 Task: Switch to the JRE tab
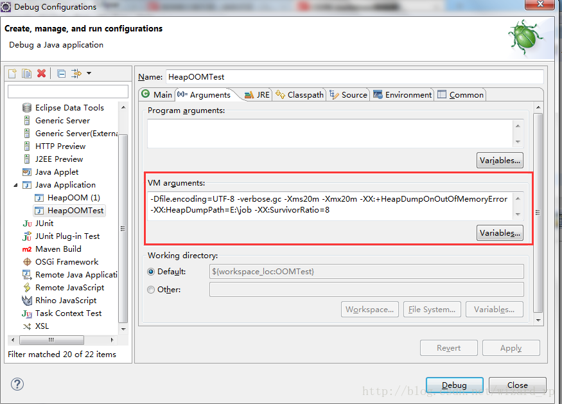257,94
